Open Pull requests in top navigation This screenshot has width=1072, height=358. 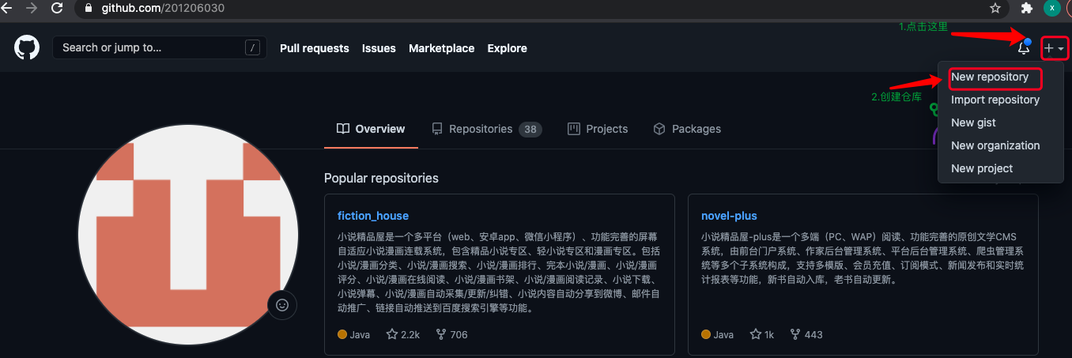click(x=314, y=48)
